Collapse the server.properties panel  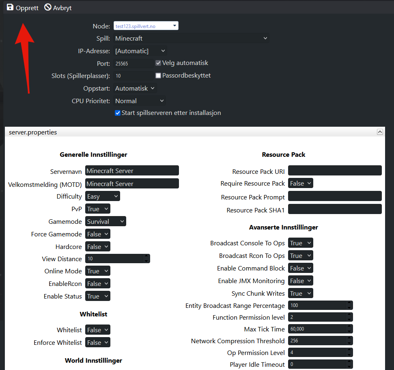(380, 132)
